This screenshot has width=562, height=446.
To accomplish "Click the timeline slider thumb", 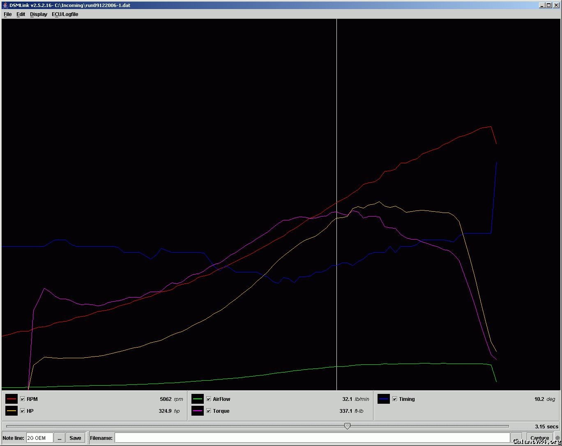I will (347, 426).
